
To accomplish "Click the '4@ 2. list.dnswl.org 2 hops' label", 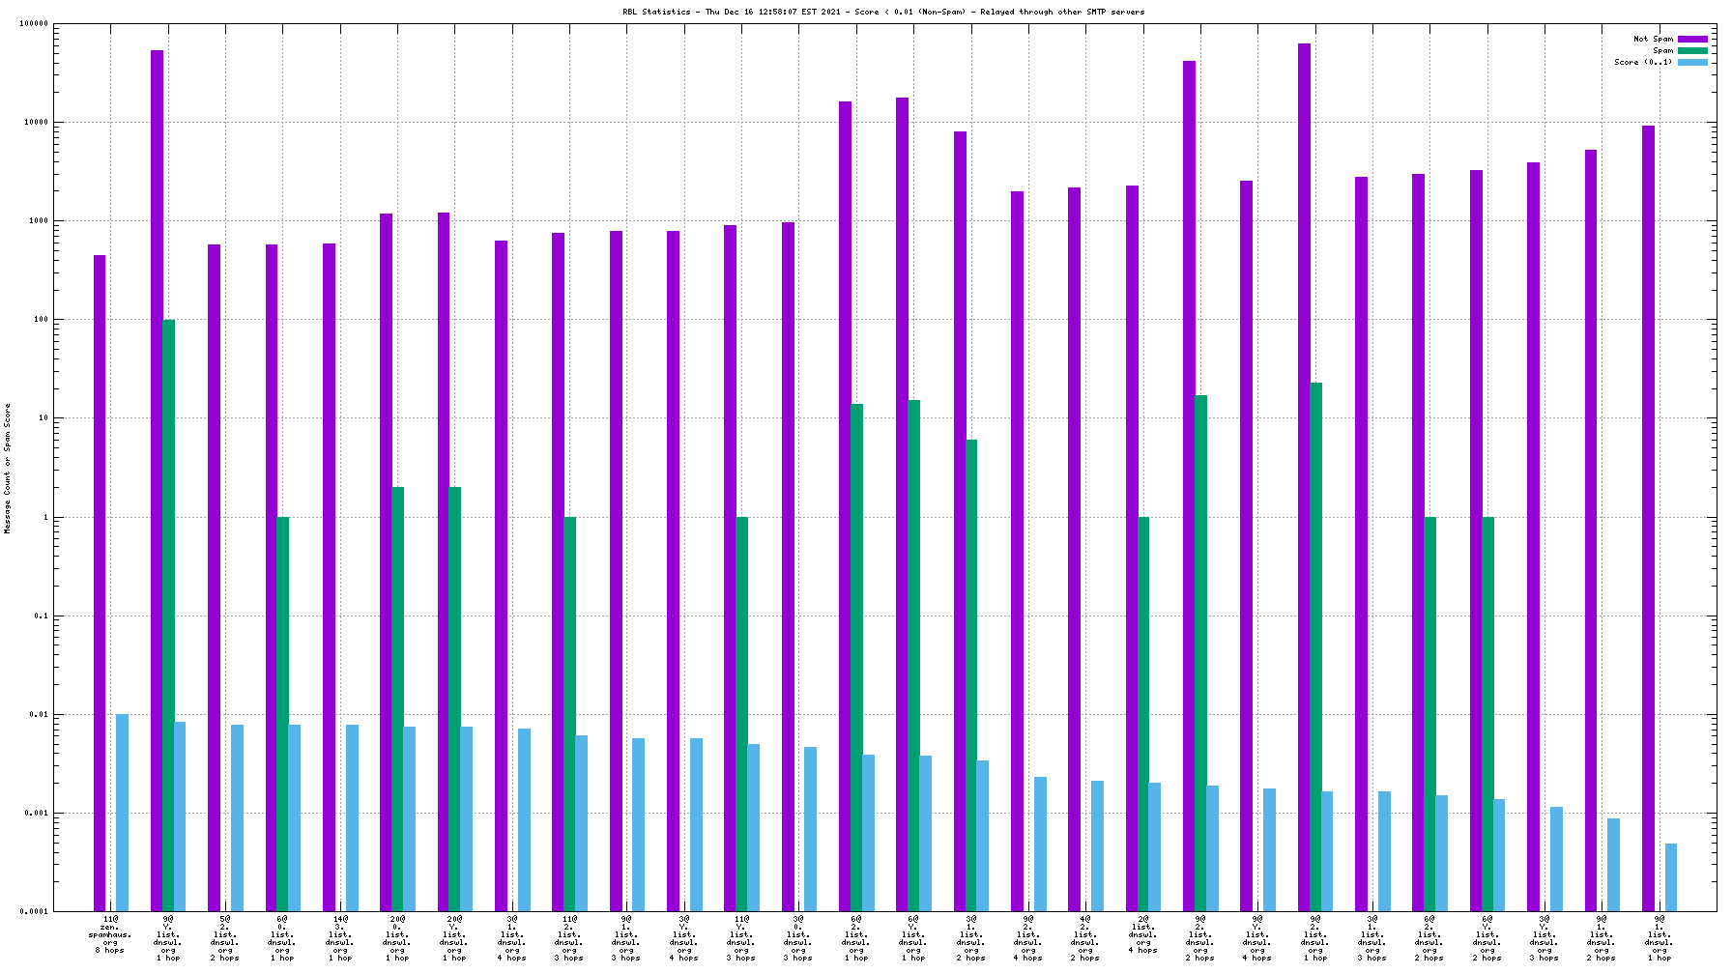I will point(1085,937).
